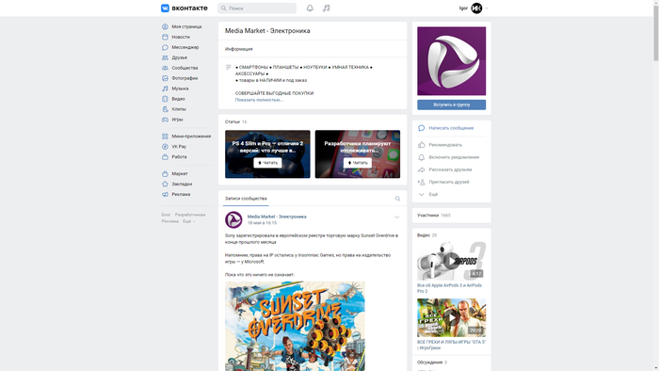Open the Sunset Overdrive image
The image size is (659, 371).
tap(295, 326)
